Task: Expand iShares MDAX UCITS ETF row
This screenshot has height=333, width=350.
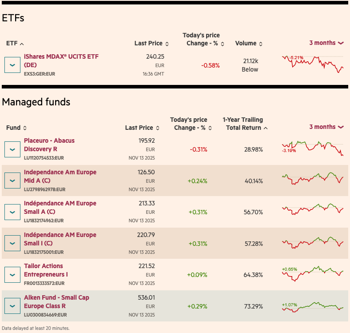Action: [12, 65]
